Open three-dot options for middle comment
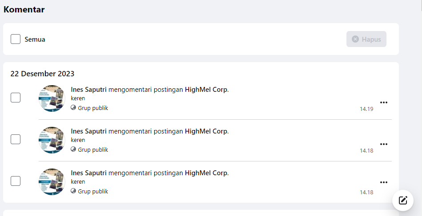Viewport: 422px width, 216px height. (384, 144)
